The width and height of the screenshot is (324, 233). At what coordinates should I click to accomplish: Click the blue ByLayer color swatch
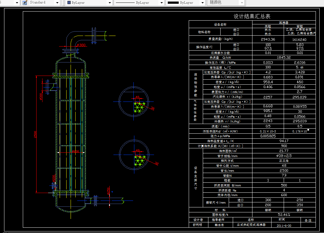(x=69, y=3)
